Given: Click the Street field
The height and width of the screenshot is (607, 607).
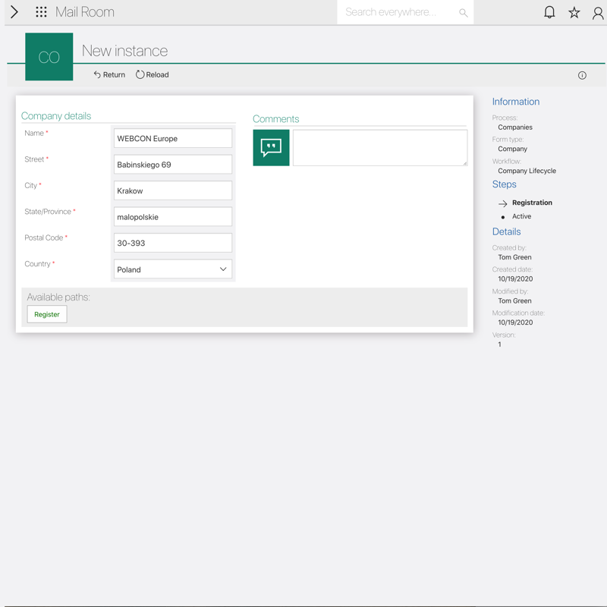Looking at the screenshot, I should (x=173, y=165).
